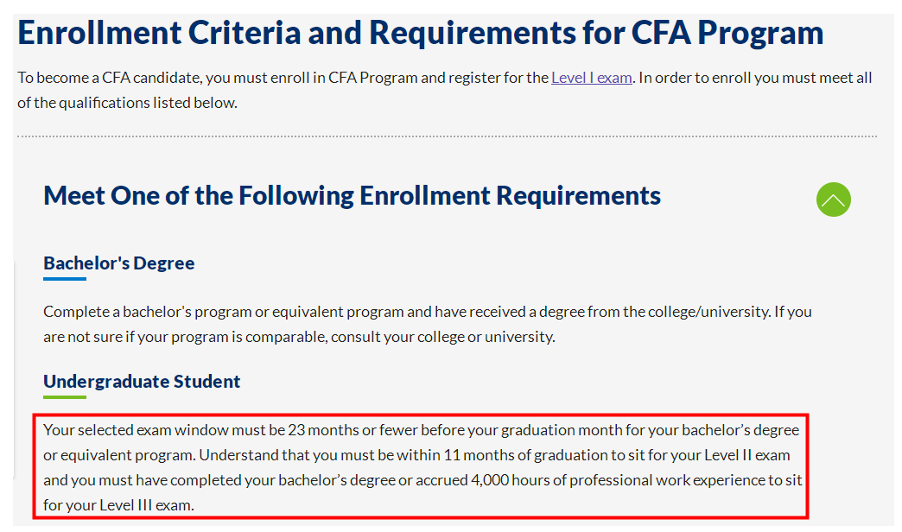Open the Level I exam link
Viewport: 902px width, 532px height.
point(591,78)
